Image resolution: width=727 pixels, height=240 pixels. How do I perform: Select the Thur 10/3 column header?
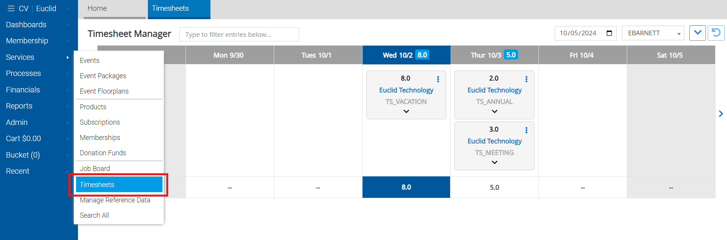point(495,55)
